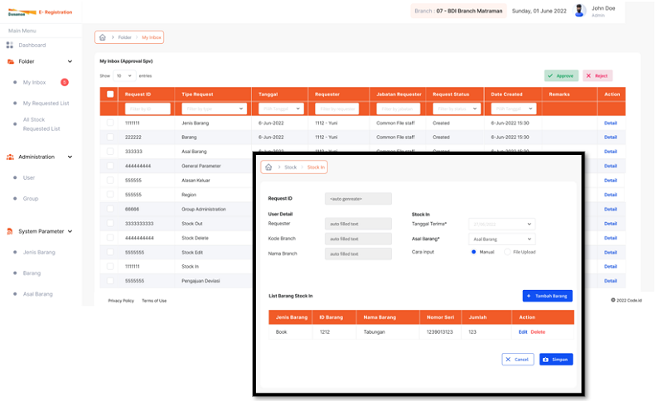Go to the Group menu item

point(31,198)
